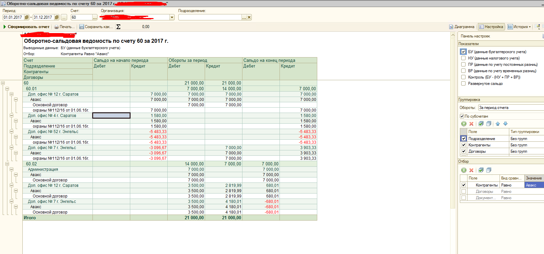Delete filter row with red X in Отбор
The width and height of the screenshot is (544, 254).
pyautogui.click(x=472, y=170)
